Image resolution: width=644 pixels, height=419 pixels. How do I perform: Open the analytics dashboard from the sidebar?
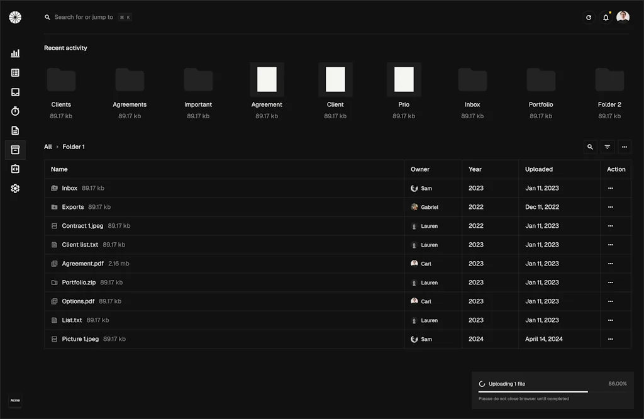coord(15,53)
